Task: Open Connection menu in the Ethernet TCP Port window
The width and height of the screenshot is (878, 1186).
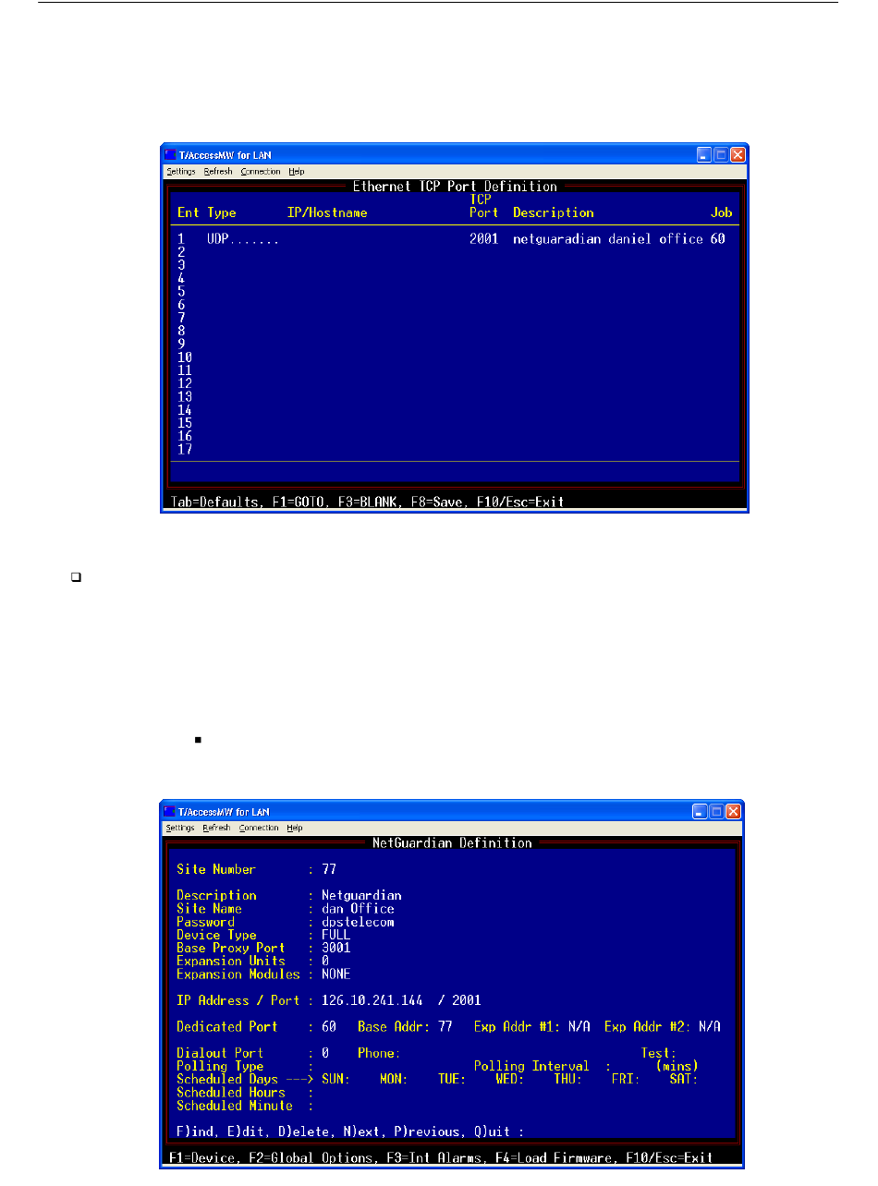Action: point(260,172)
